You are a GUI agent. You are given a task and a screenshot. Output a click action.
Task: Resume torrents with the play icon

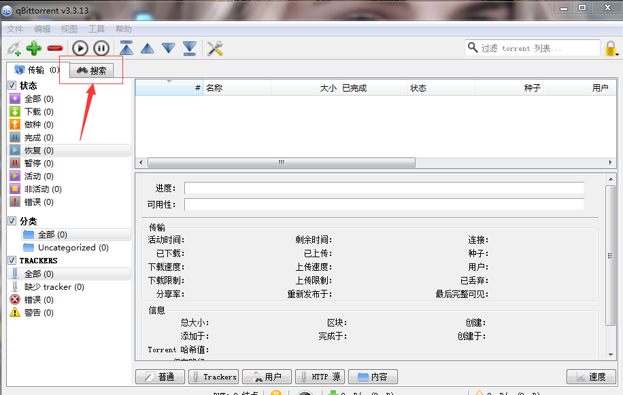coord(80,48)
